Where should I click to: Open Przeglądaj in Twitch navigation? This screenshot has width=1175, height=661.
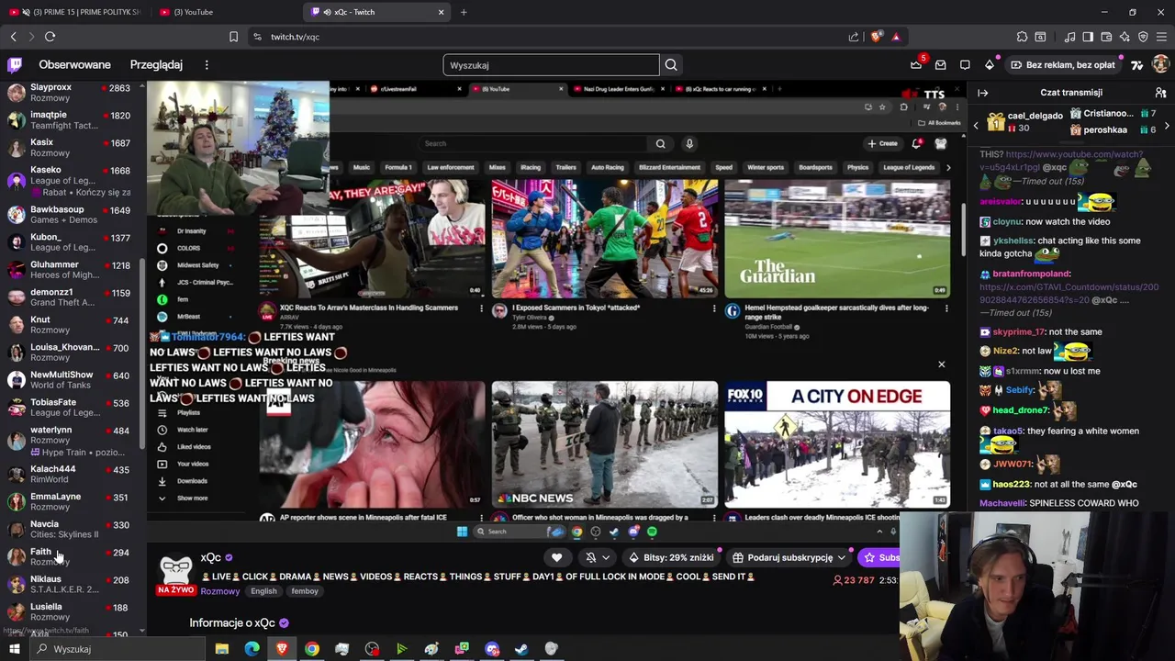[156, 64]
